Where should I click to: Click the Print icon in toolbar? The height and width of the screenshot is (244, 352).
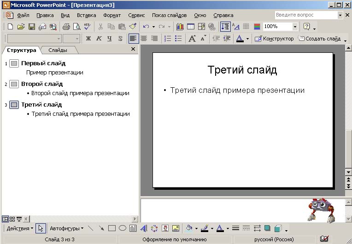click(x=66, y=27)
